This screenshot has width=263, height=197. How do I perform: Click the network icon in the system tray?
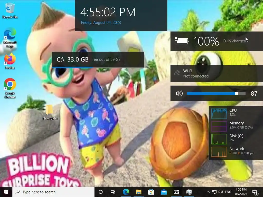pos(214,192)
